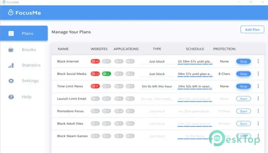Stop the Block Internet plan
Screen dimensions: 268x153
(x=243, y=61)
